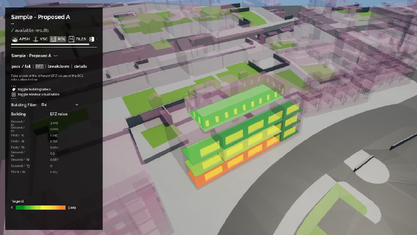This screenshot has height=235, width=417.
Task: Select the EFZ view tab
Action: [x=39, y=66]
